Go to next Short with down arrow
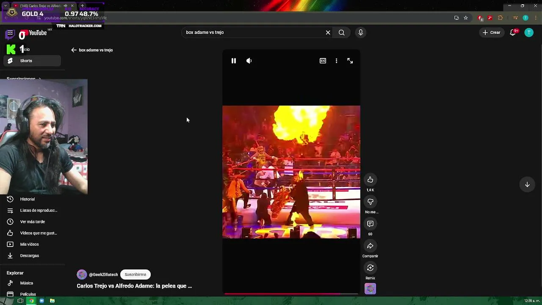 pos(527,185)
